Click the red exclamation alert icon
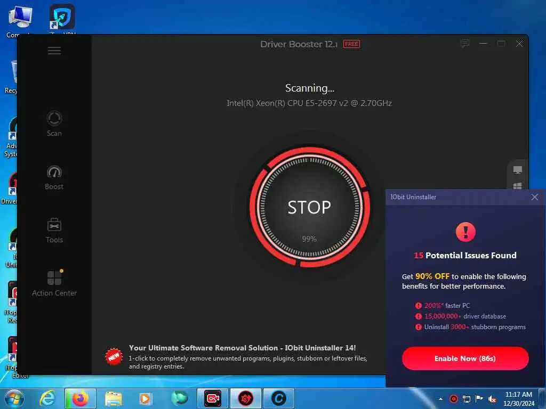The height and width of the screenshot is (409, 546). coord(465,232)
